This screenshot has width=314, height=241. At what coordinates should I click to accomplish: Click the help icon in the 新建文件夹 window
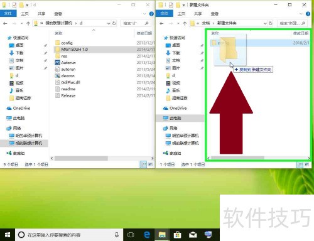pos(308,14)
